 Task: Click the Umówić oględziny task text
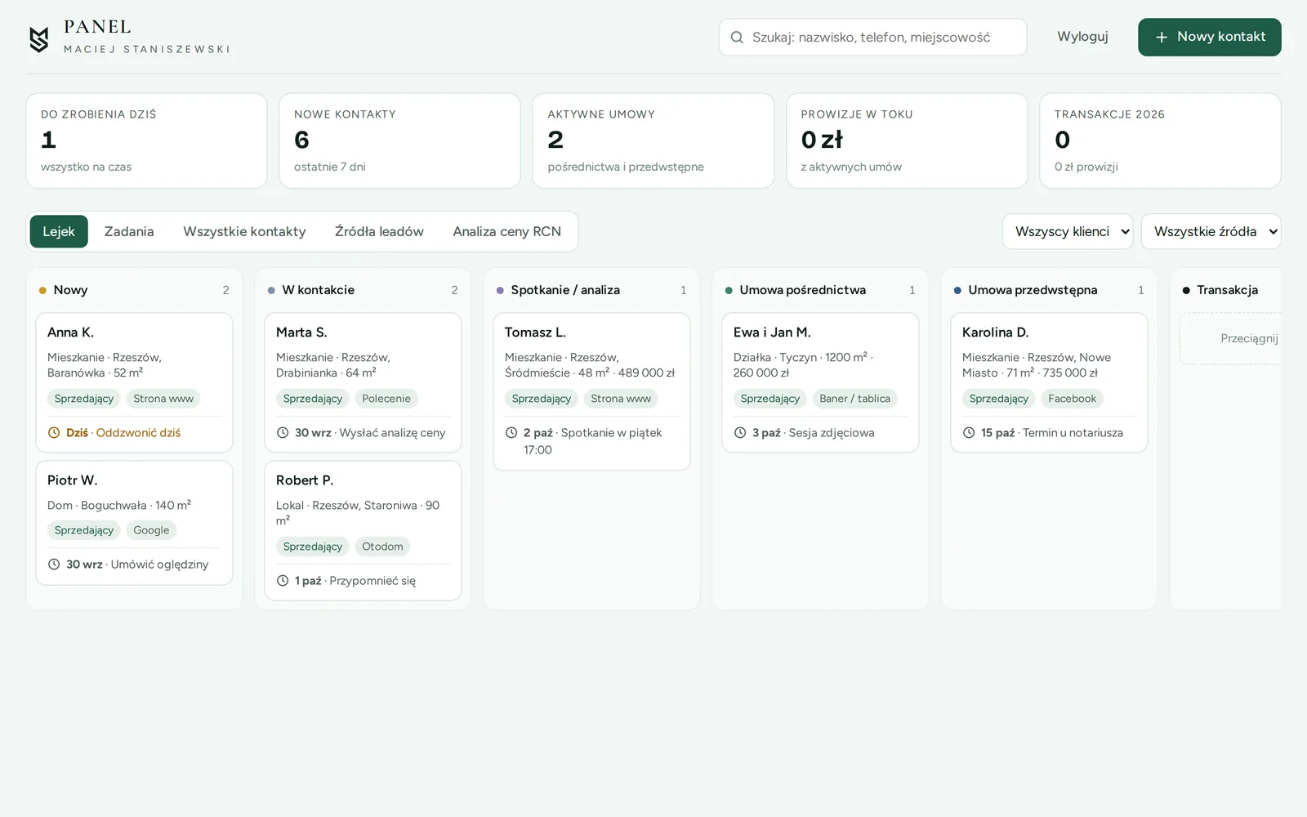(159, 565)
